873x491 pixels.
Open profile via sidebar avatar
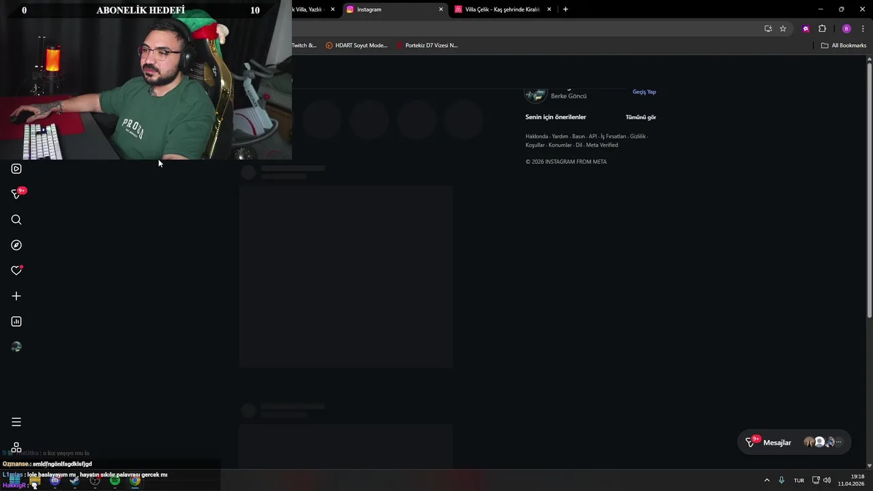(16, 347)
